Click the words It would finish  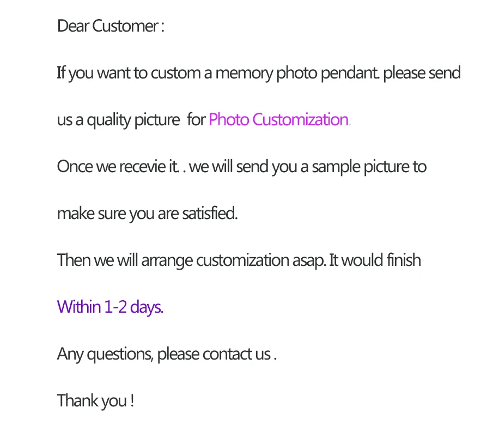375,260
